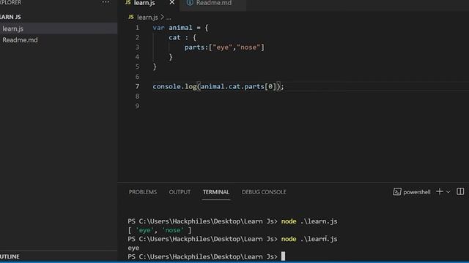The image size is (469, 263).
Task: Click the learn.js breadcrumb item
Action: point(147,18)
